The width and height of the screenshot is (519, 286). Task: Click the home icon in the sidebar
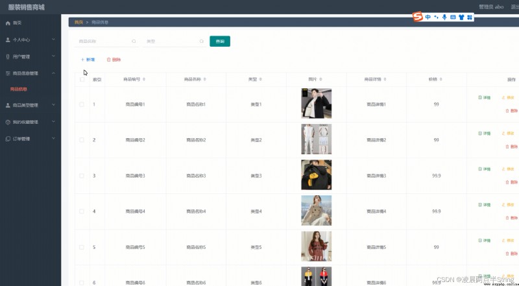click(8, 23)
